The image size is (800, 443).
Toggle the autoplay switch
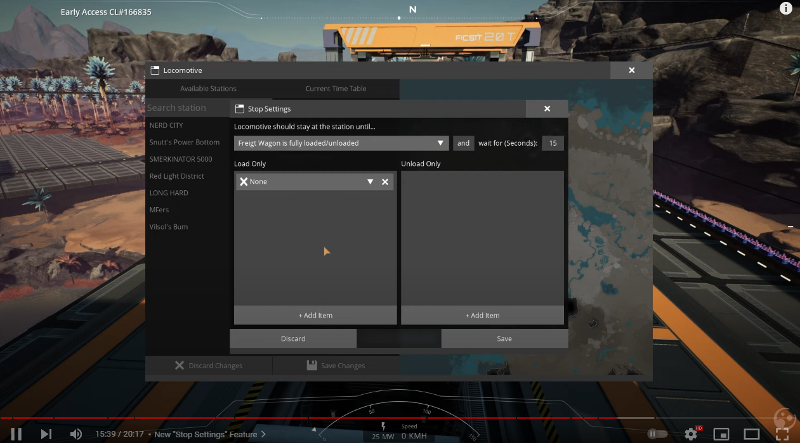coord(657,434)
